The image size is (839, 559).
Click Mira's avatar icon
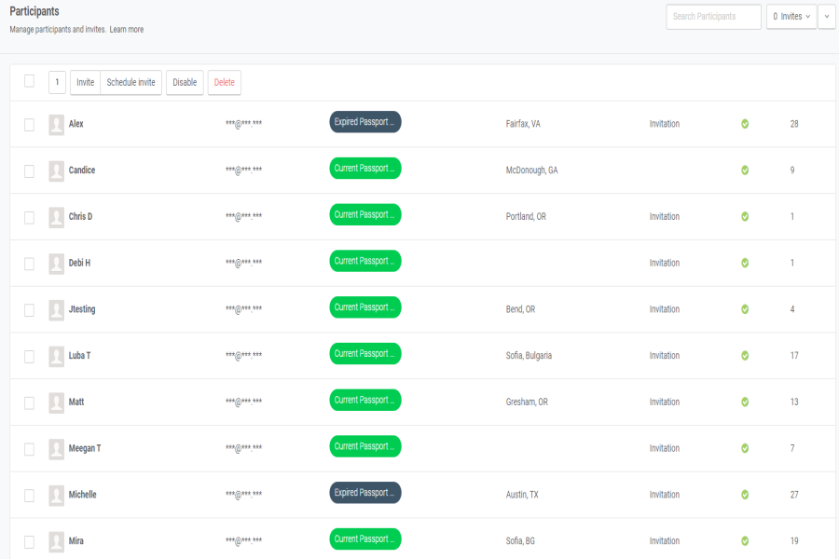(x=56, y=542)
